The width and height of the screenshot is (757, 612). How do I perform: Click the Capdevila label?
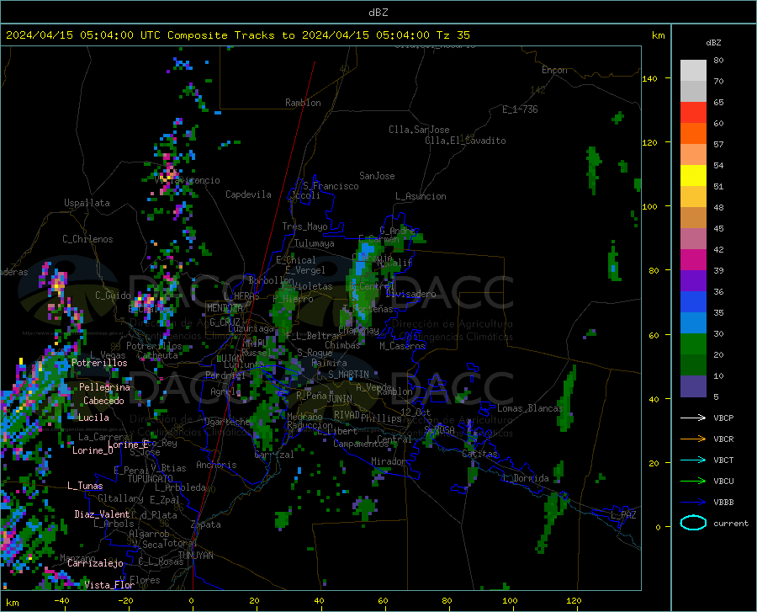248,194
